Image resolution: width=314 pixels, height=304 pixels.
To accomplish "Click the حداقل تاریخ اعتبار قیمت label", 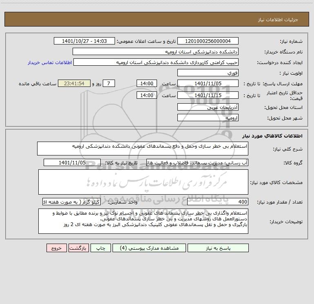I will [x=285, y=95].
